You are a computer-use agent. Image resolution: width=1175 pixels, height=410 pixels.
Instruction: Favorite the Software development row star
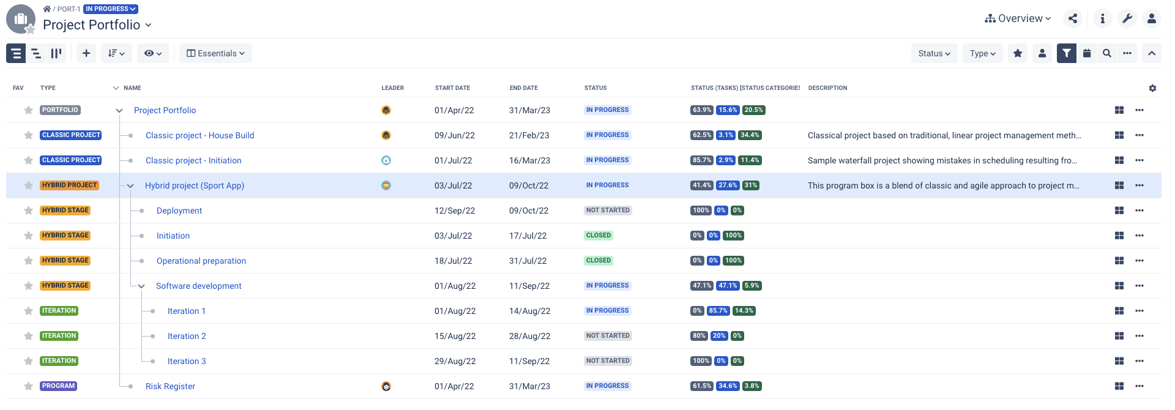click(x=28, y=286)
